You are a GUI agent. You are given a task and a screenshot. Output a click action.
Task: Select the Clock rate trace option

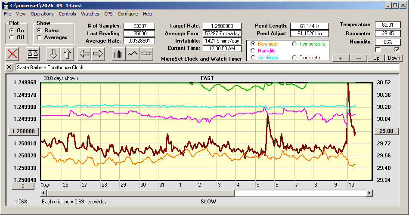(294, 58)
